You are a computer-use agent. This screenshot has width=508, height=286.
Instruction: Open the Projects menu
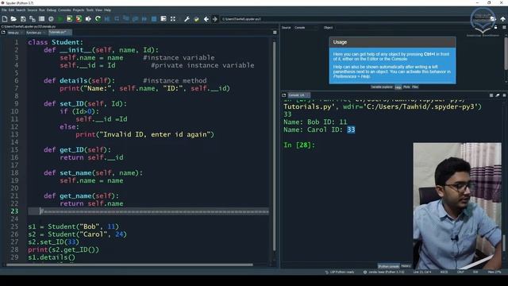pos(79,10)
